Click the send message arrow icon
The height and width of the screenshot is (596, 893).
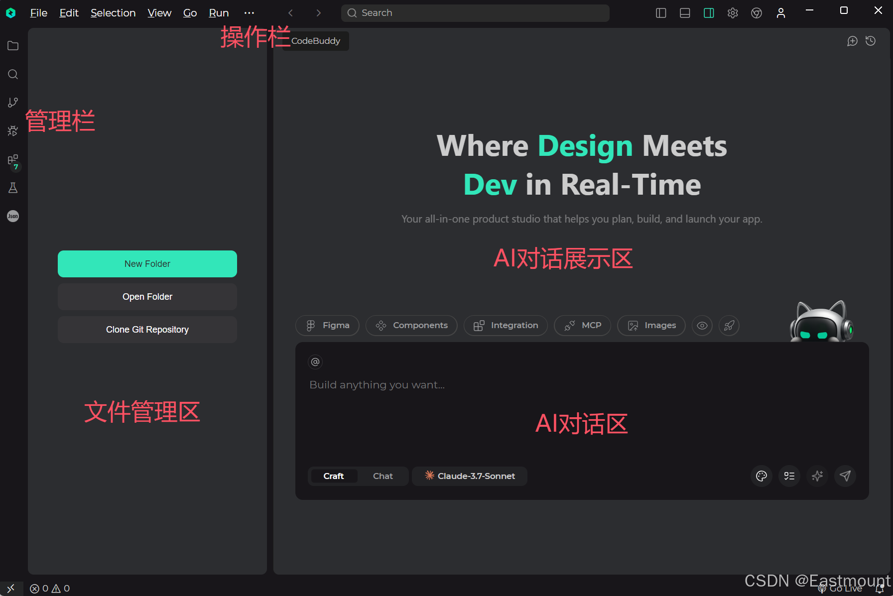845,476
